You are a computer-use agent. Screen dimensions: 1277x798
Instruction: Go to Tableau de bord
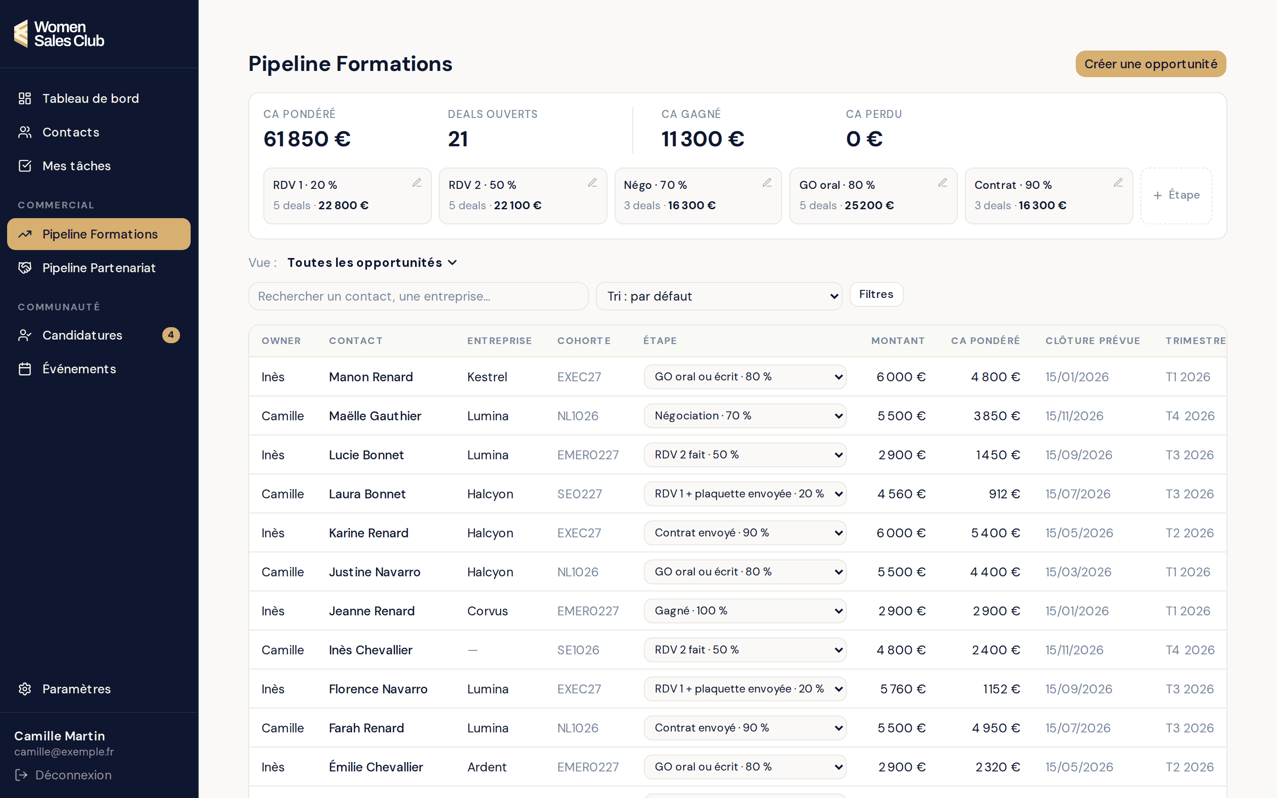99,99
